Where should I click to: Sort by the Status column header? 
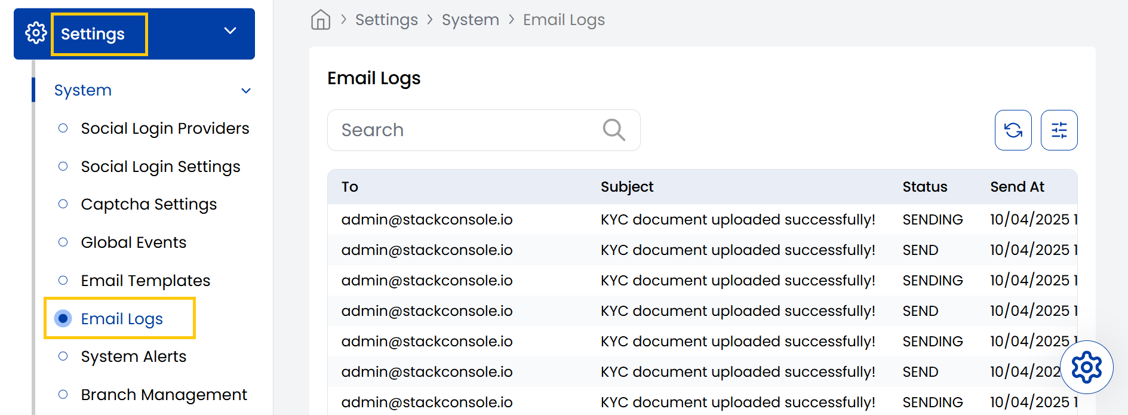[x=924, y=186]
